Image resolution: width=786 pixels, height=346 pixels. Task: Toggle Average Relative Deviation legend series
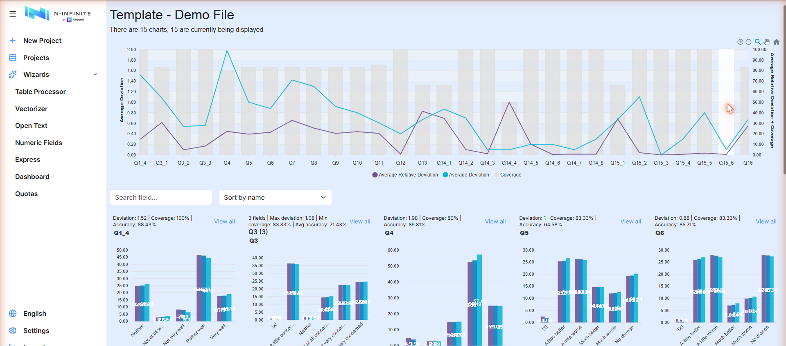[405, 175]
